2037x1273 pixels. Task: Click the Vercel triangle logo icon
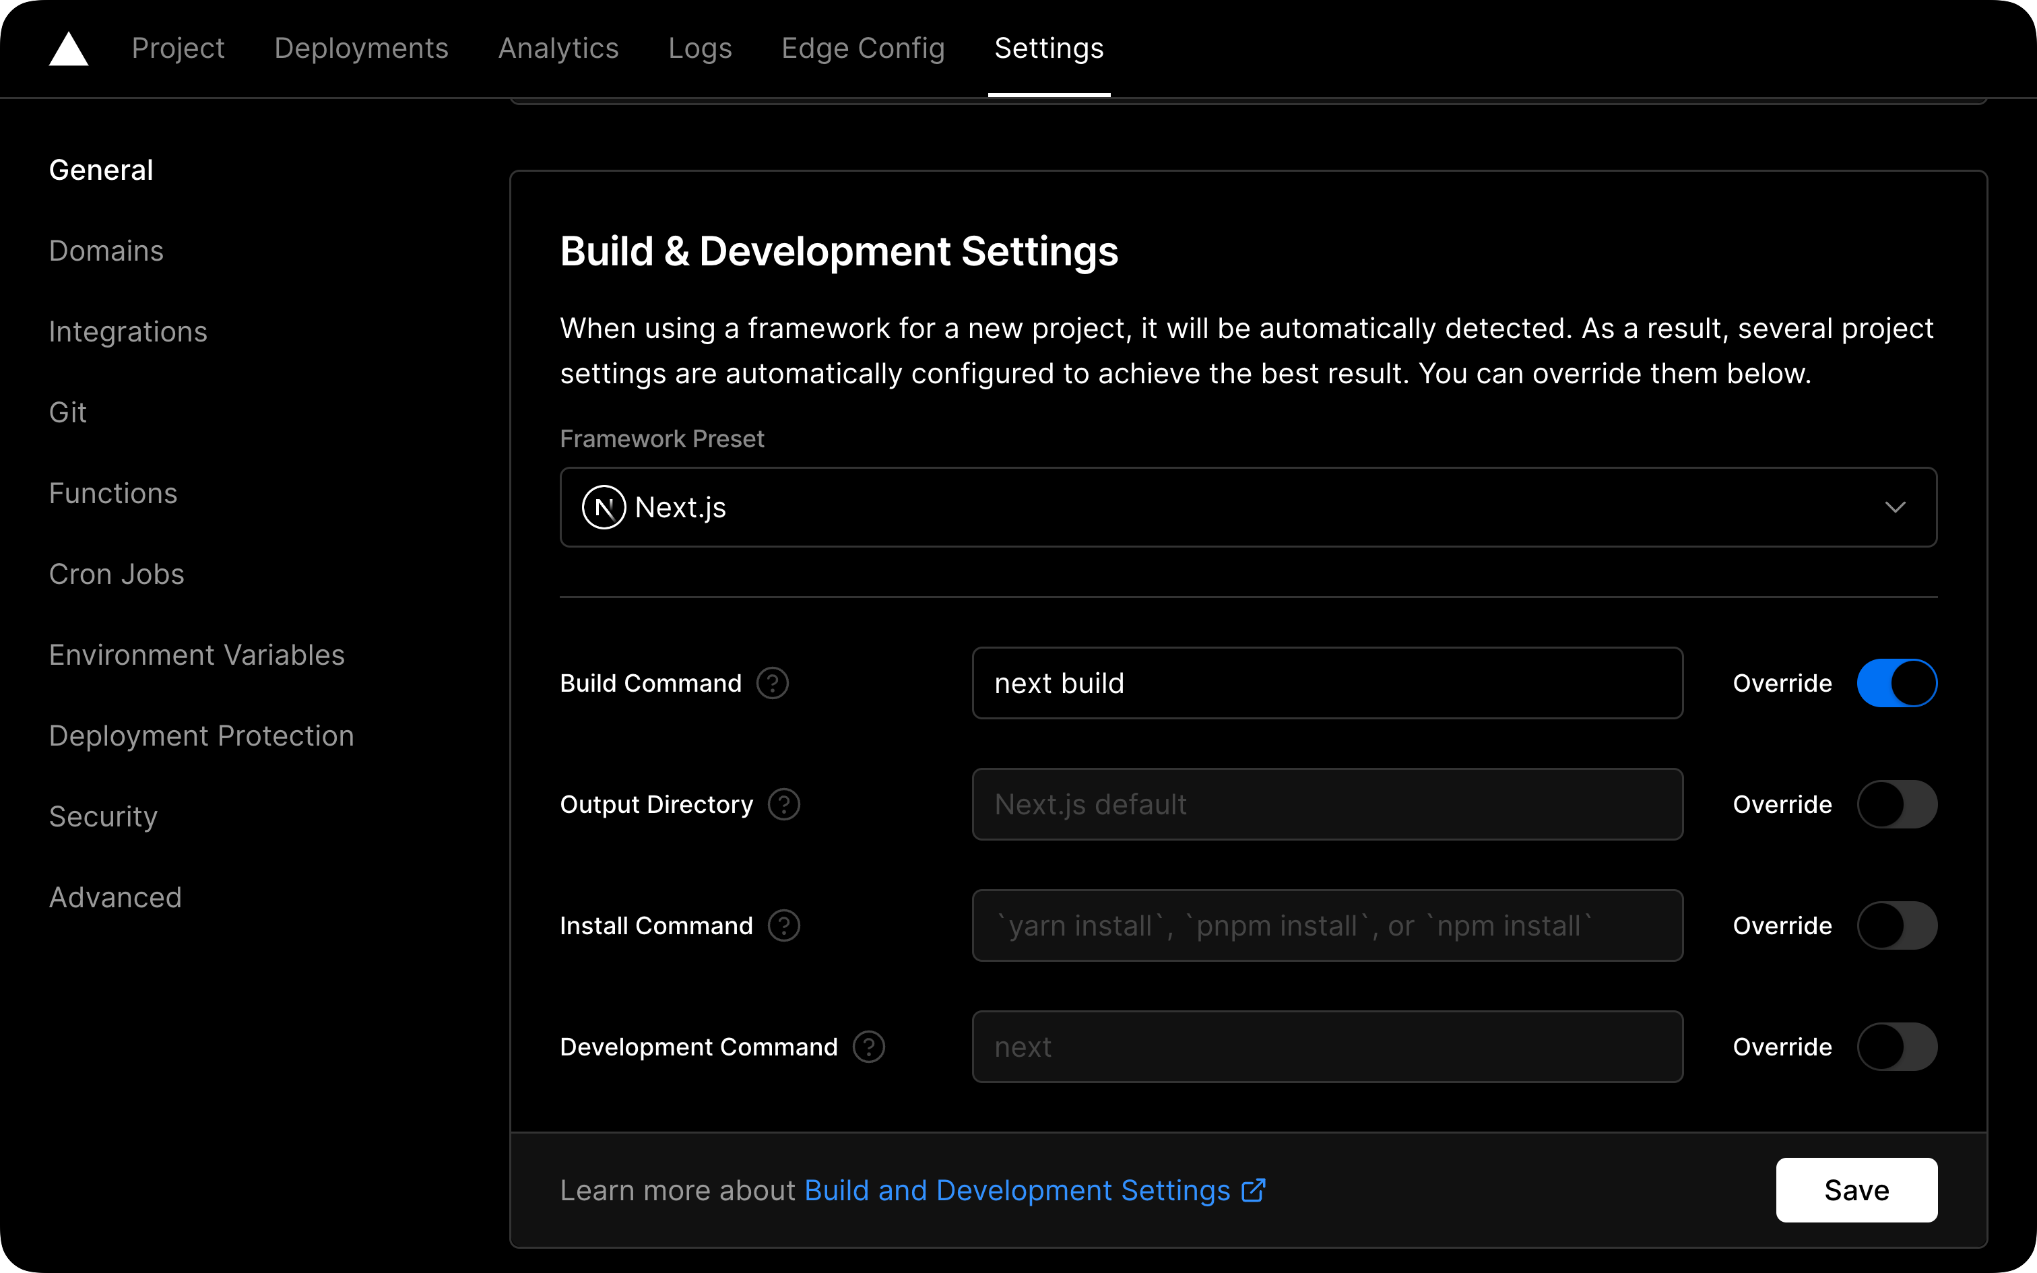(69, 47)
